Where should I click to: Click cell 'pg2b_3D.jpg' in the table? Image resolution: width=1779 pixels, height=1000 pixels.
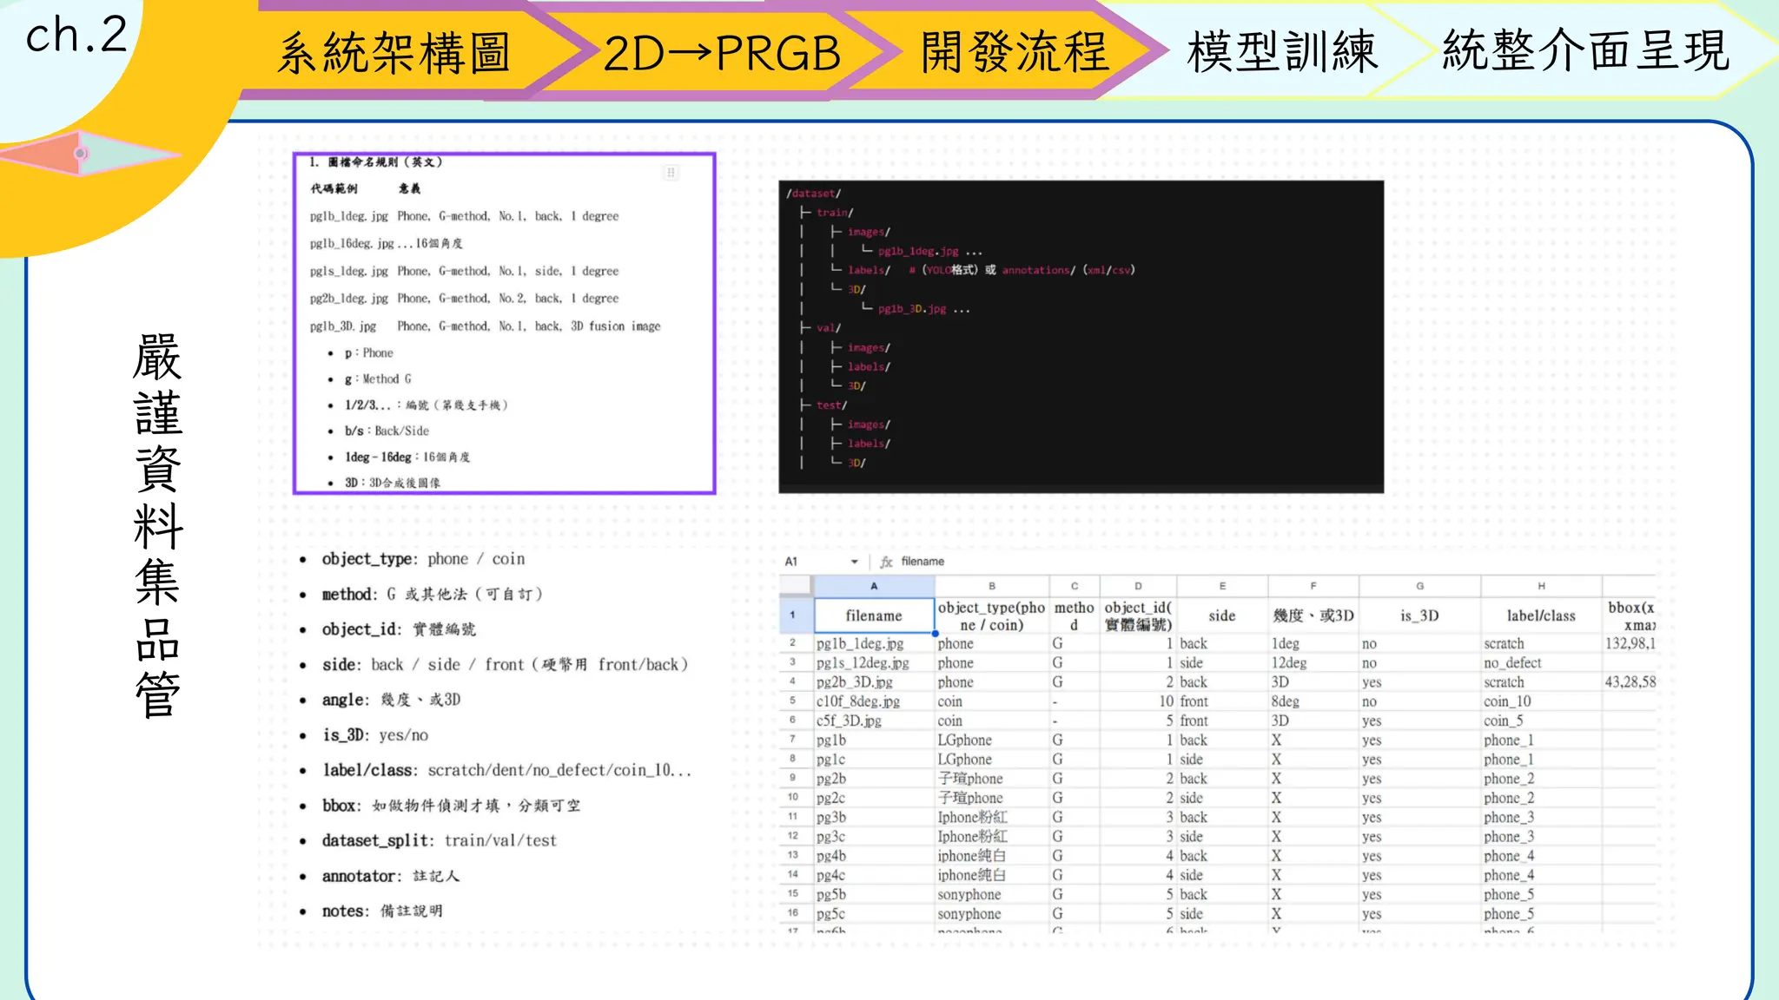click(x=874, y=682)
